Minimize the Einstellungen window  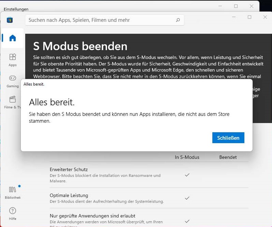[220, 6]
